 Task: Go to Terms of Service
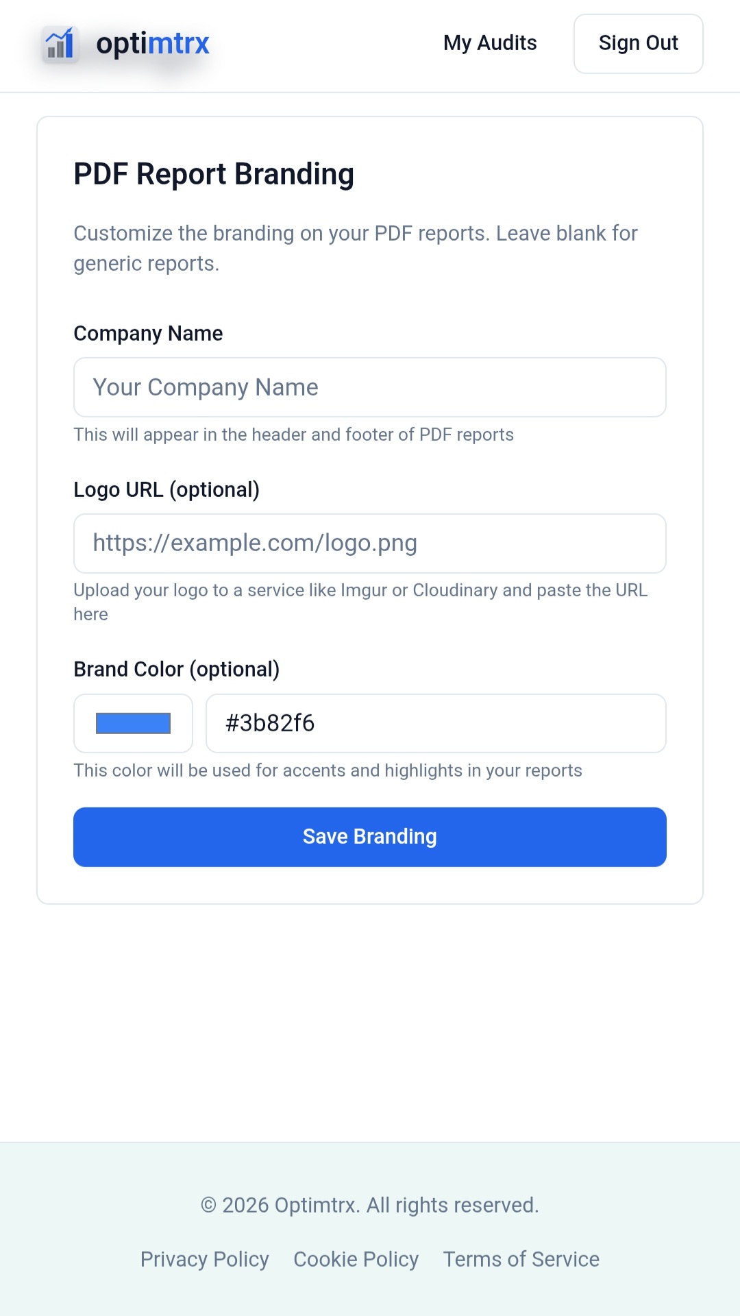(x=521, y=1259)
